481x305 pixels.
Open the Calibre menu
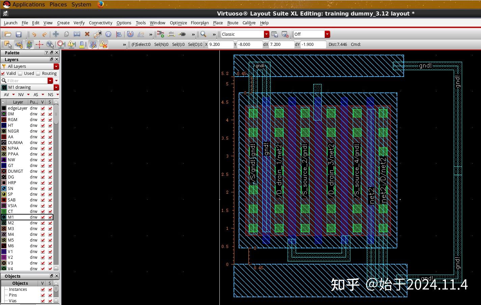coord(249,23)
